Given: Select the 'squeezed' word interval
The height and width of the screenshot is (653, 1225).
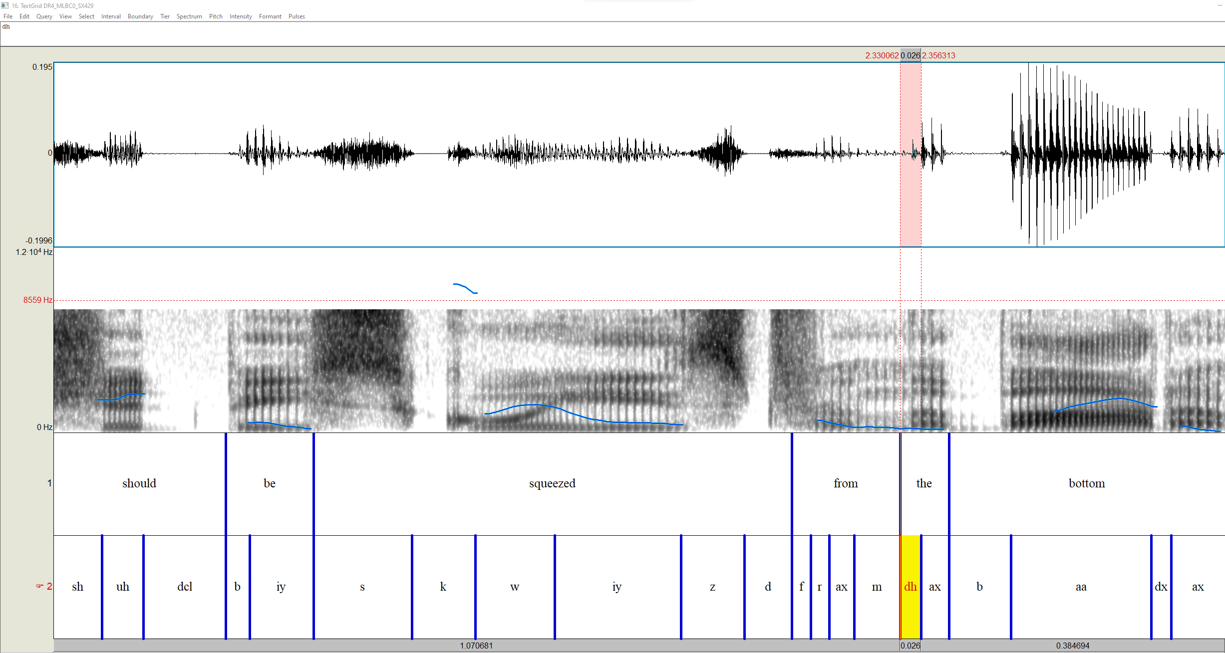Looking at the screenshot, I should pyautogui.click(x=552, y=483).
